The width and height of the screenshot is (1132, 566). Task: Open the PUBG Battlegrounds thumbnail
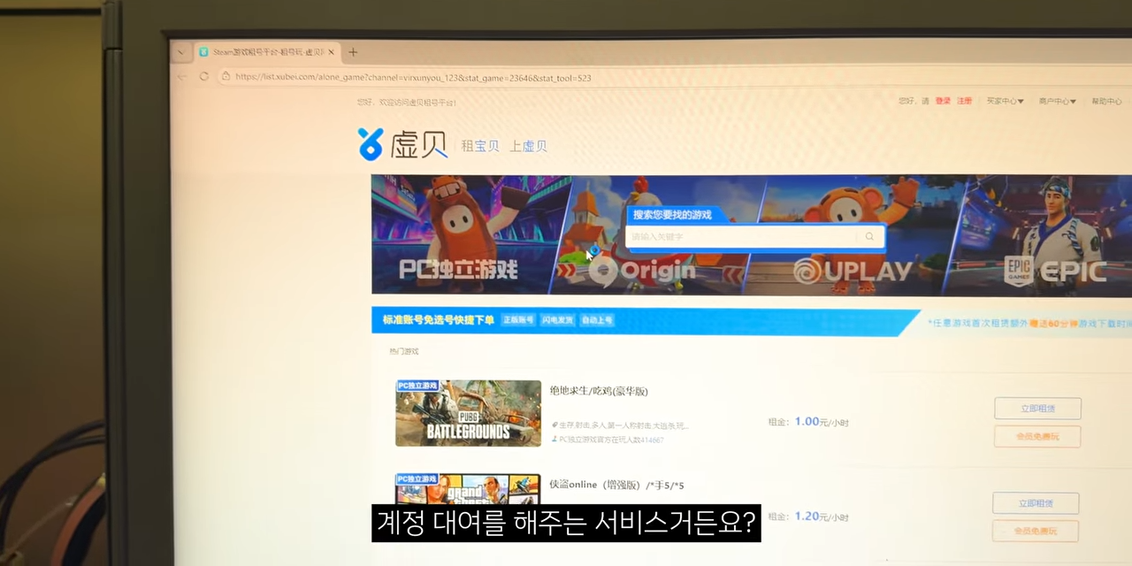(x=468, y=413)
